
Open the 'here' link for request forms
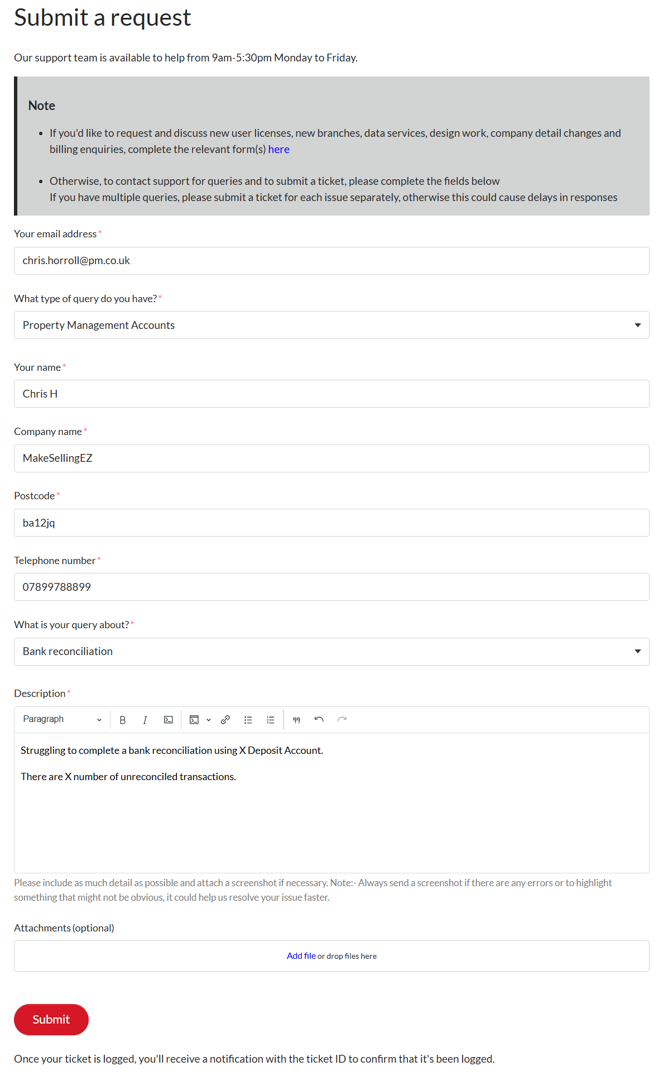click(x=278, y=149)
